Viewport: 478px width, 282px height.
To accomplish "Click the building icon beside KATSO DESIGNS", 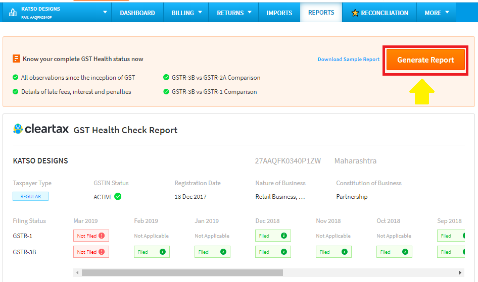I will point(13,13).
